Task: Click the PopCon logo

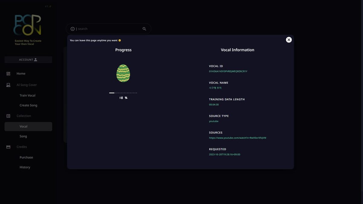Action: 27,25
